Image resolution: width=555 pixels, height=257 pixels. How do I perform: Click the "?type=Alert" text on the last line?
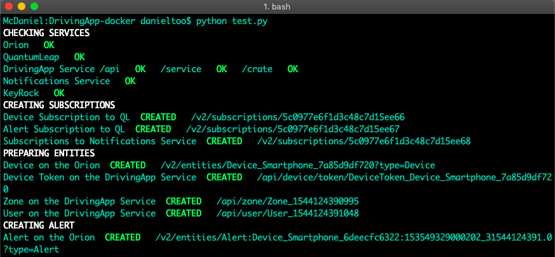click(x=31, y=249)
